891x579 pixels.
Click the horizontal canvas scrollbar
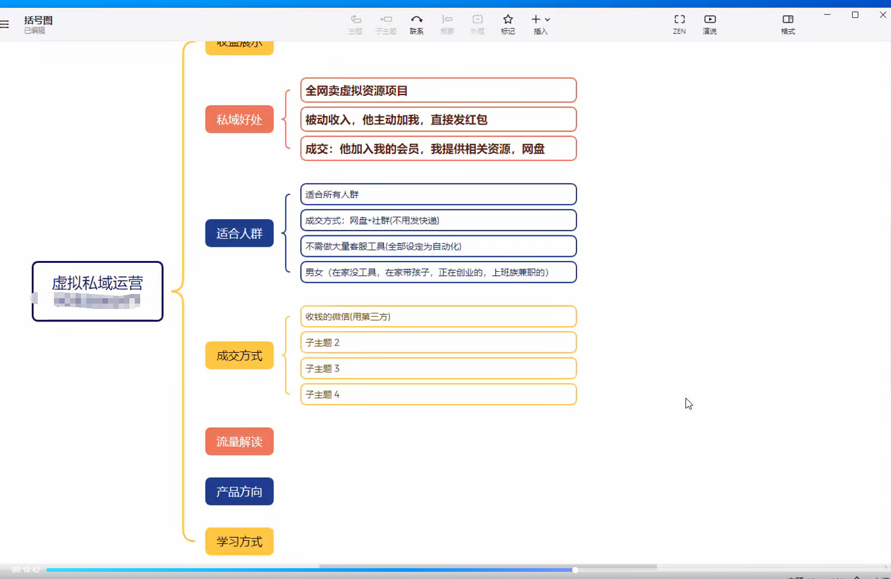coord(488,566)
